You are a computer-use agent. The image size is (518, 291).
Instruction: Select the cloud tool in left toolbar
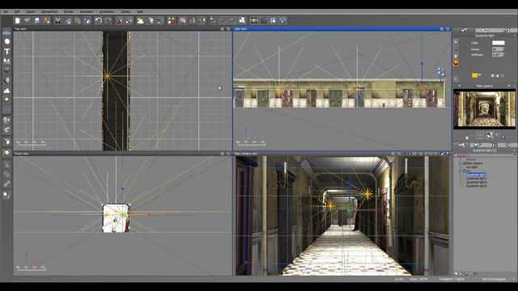point(6,90)
